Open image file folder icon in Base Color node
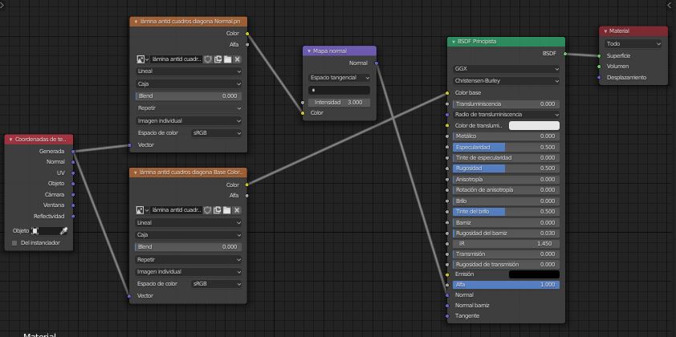676x337 pixels. pos(227,210)
